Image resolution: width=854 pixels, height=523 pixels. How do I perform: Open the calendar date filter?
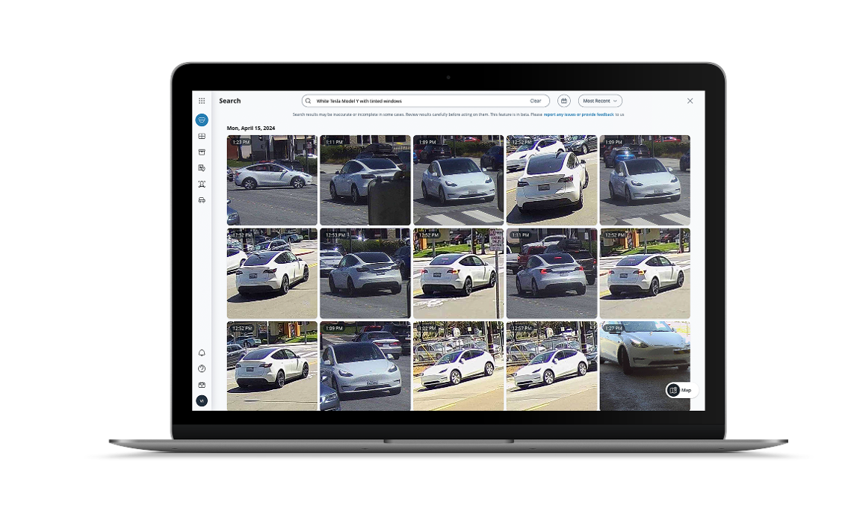[x=563, y=101]
